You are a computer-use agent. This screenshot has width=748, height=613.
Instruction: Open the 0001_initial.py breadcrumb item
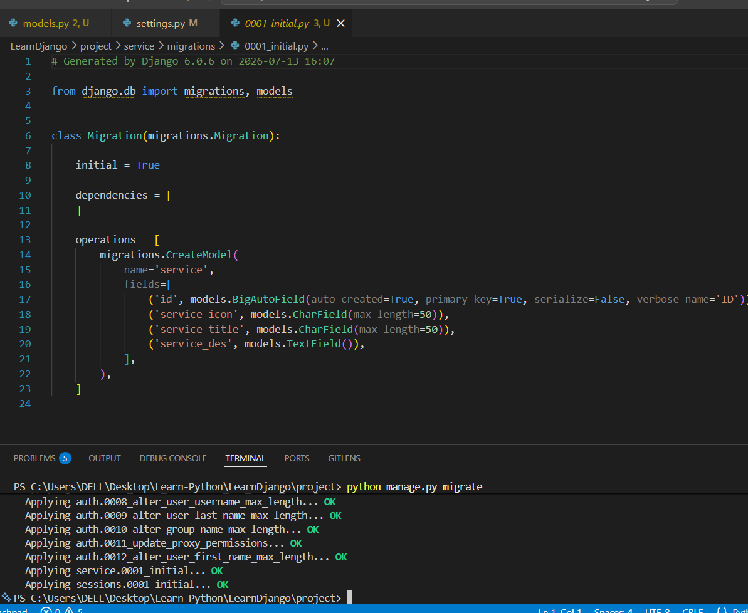point(277,46)
